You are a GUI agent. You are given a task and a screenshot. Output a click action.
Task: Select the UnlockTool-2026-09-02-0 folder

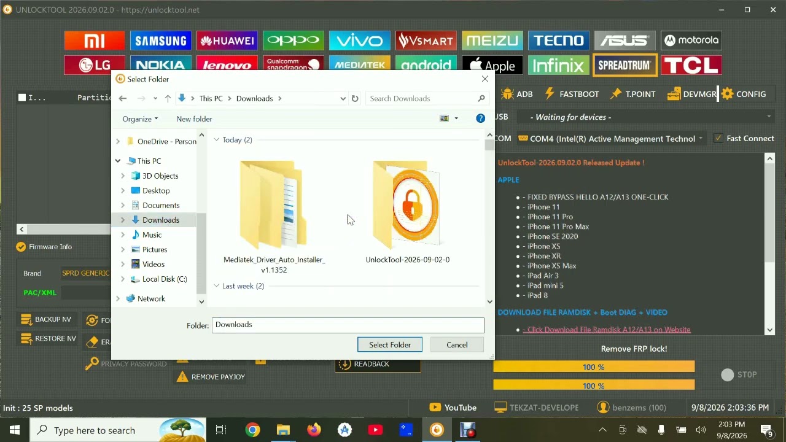[408, 213]
